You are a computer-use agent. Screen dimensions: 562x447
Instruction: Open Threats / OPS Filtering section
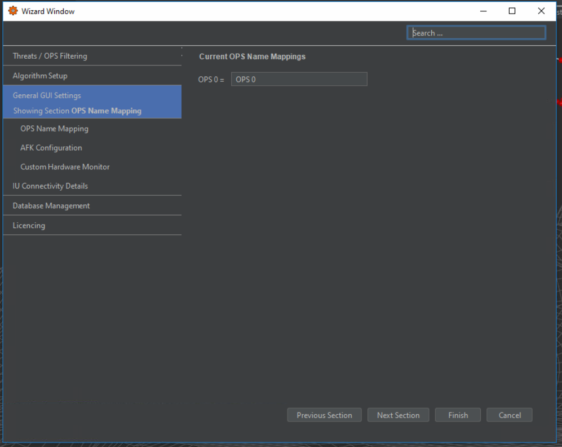click(50, 56)
